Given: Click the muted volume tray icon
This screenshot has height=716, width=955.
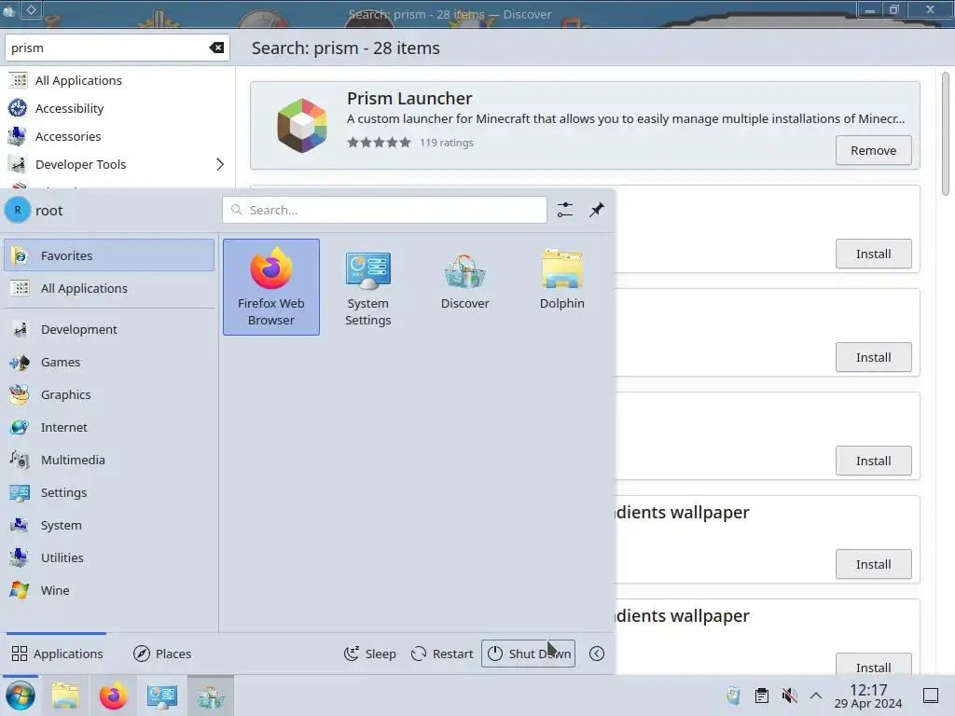Looking at the screenshot, I should pyautogui.click(x=789, y=695).
